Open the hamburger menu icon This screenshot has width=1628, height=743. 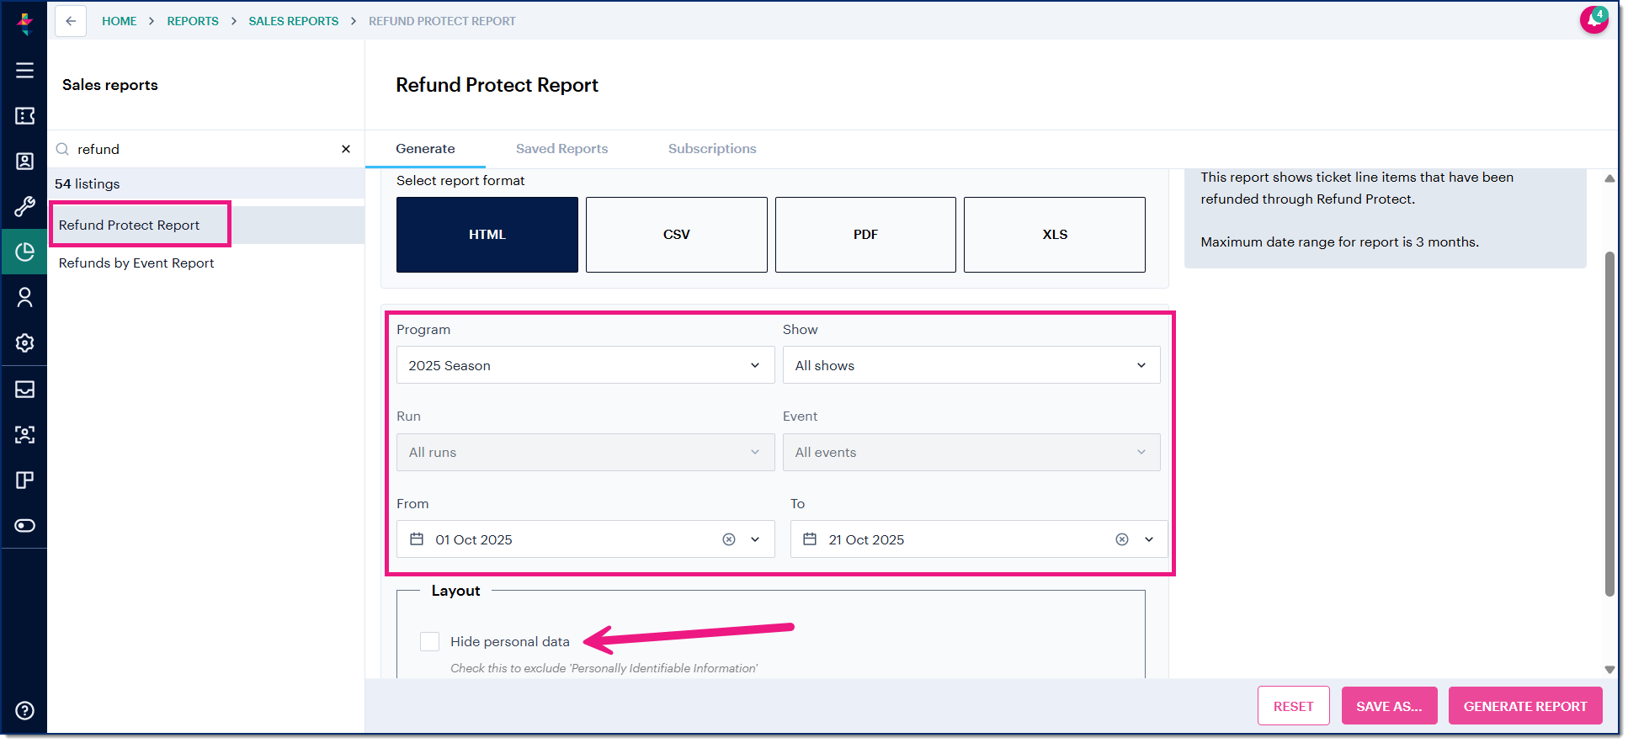pos(24,70)
